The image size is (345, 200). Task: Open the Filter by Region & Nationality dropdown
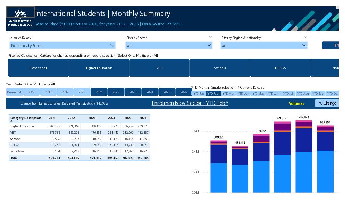(x=264, y=45)
